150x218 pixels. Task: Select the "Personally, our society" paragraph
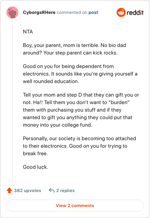pos(79,146)
